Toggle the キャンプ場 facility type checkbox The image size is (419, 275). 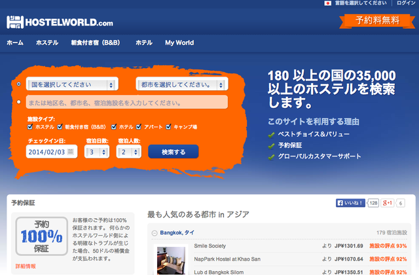168,126
